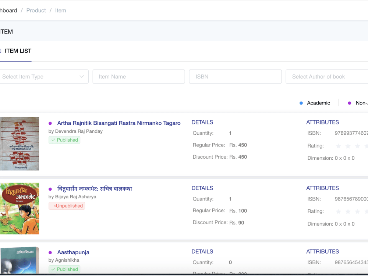Click second rating star for Artha Rajnitik
The image size is (368, 276).
tap(348, 146)
